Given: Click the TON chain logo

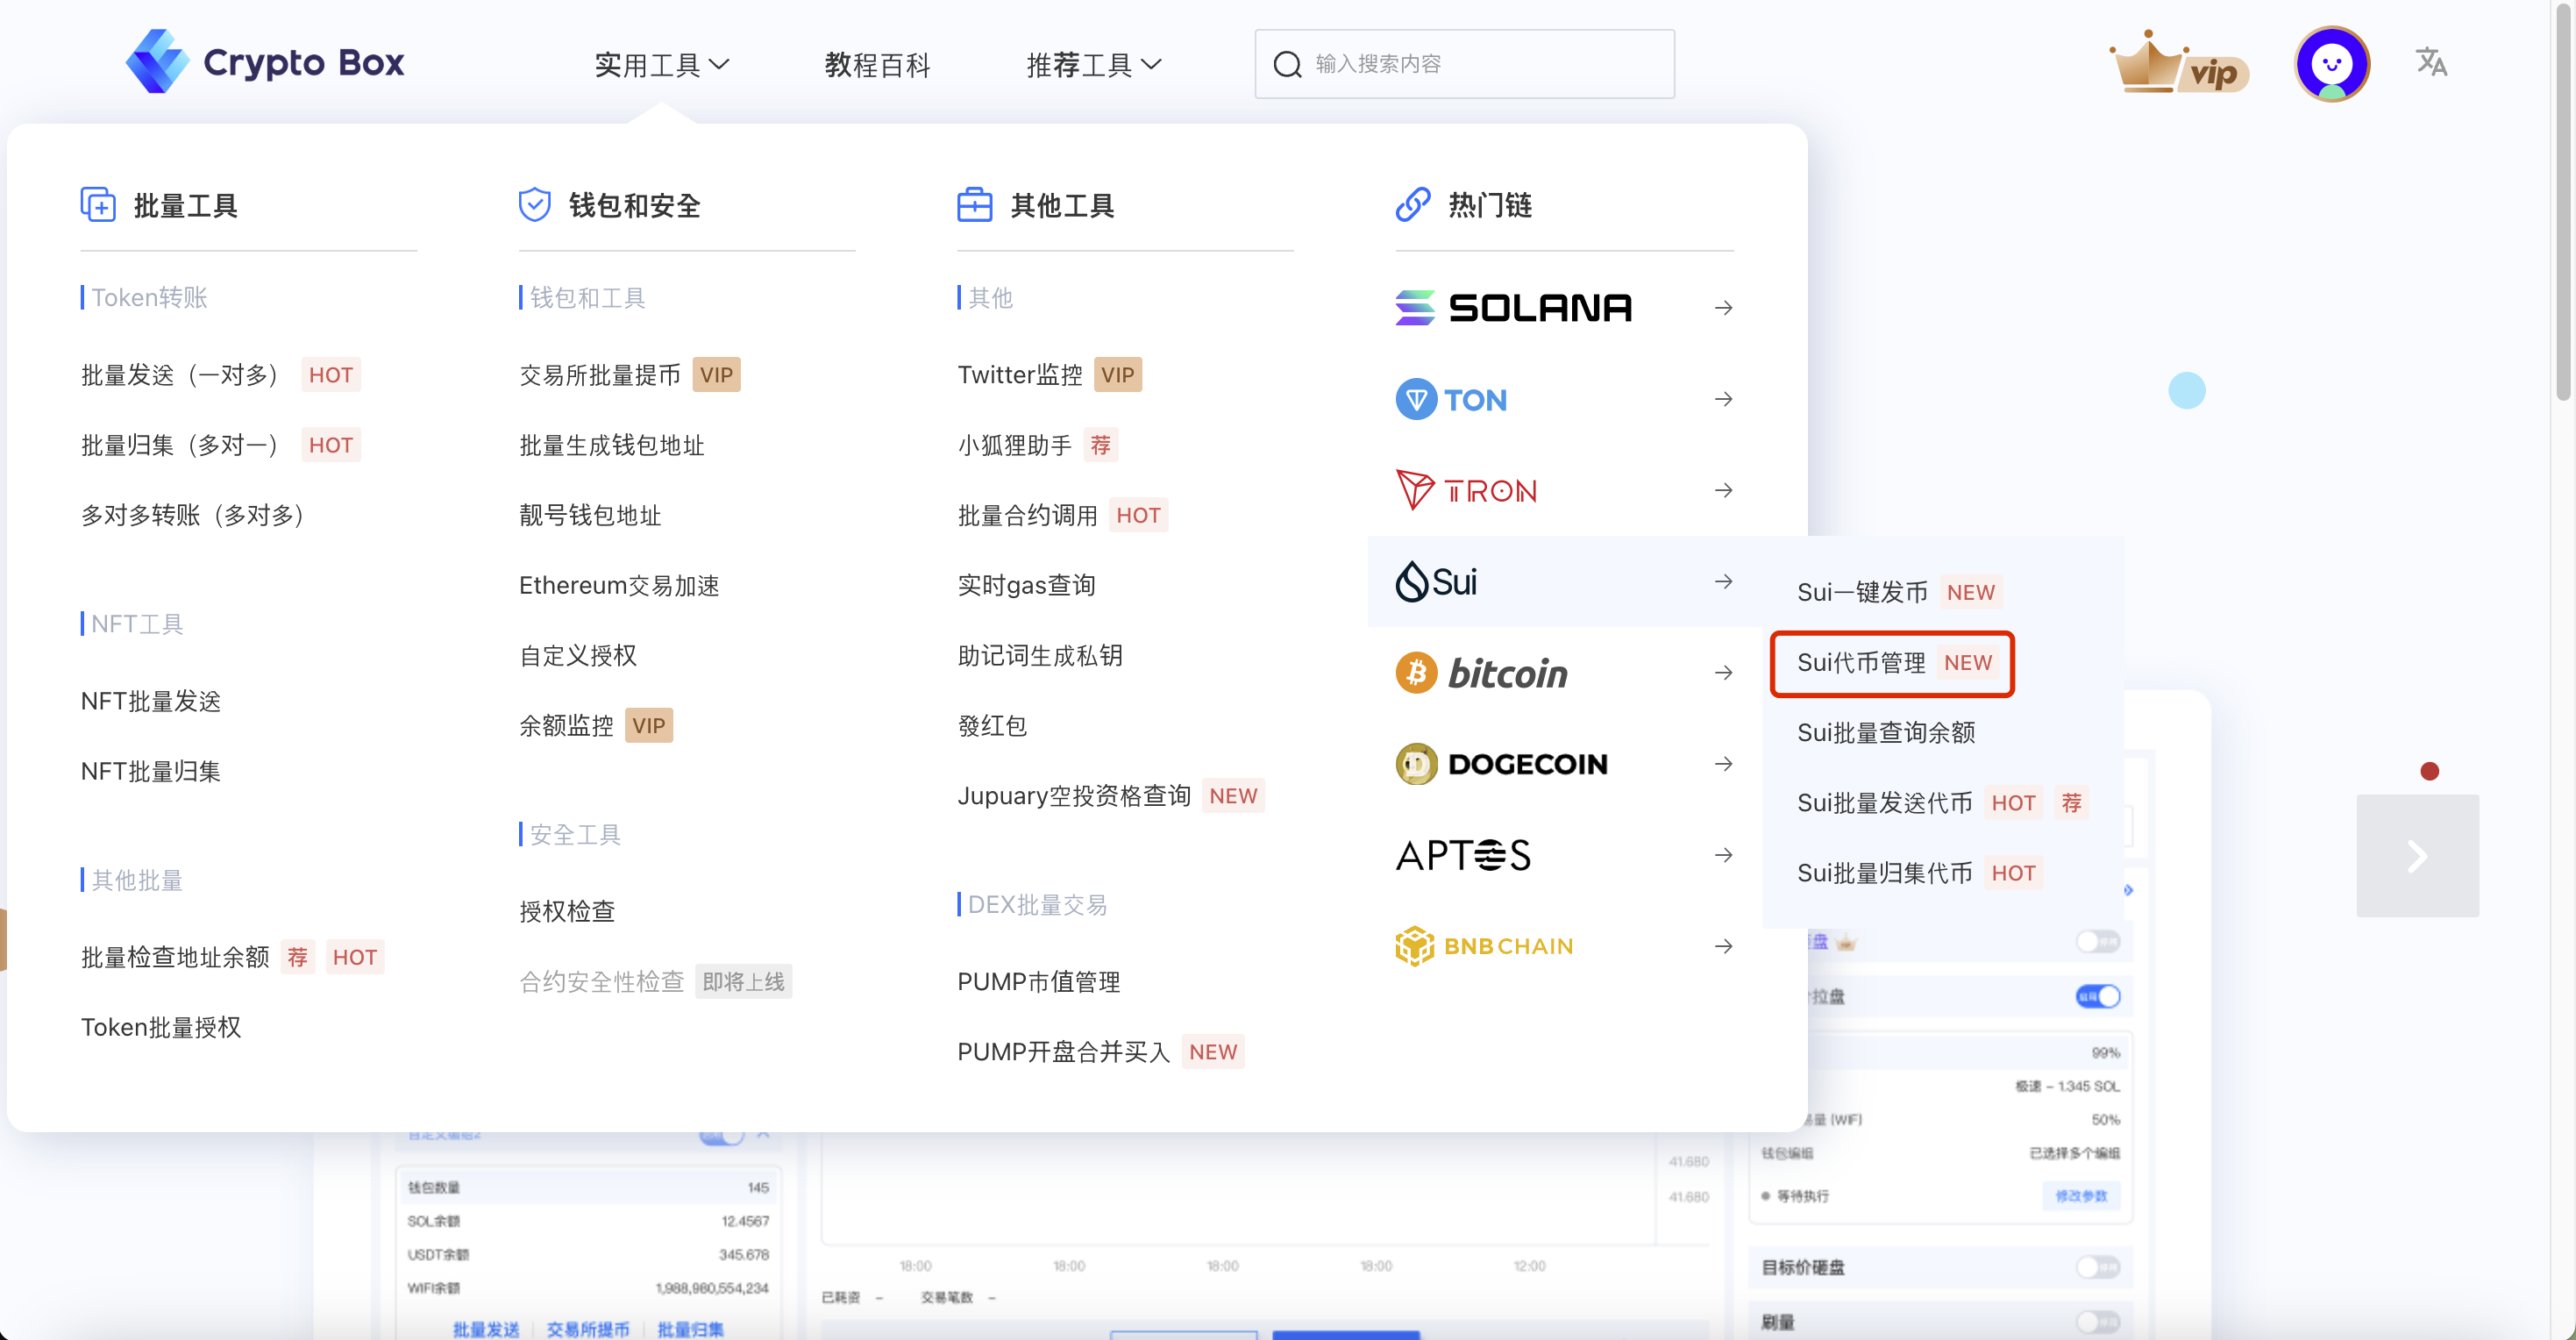Looking at the screenshot, I should (1451, 399).
